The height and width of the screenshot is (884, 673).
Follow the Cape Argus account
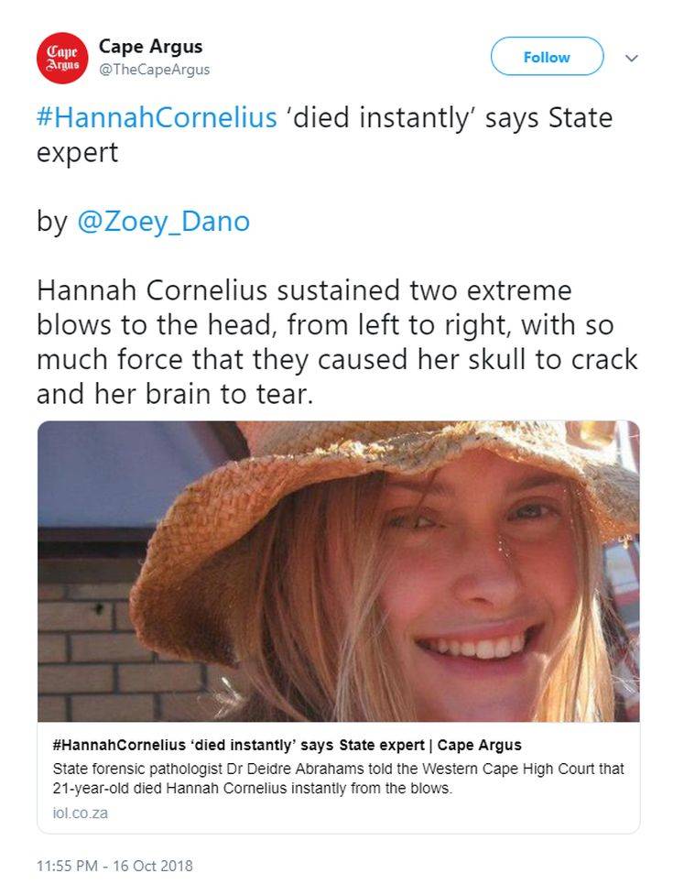547,57
